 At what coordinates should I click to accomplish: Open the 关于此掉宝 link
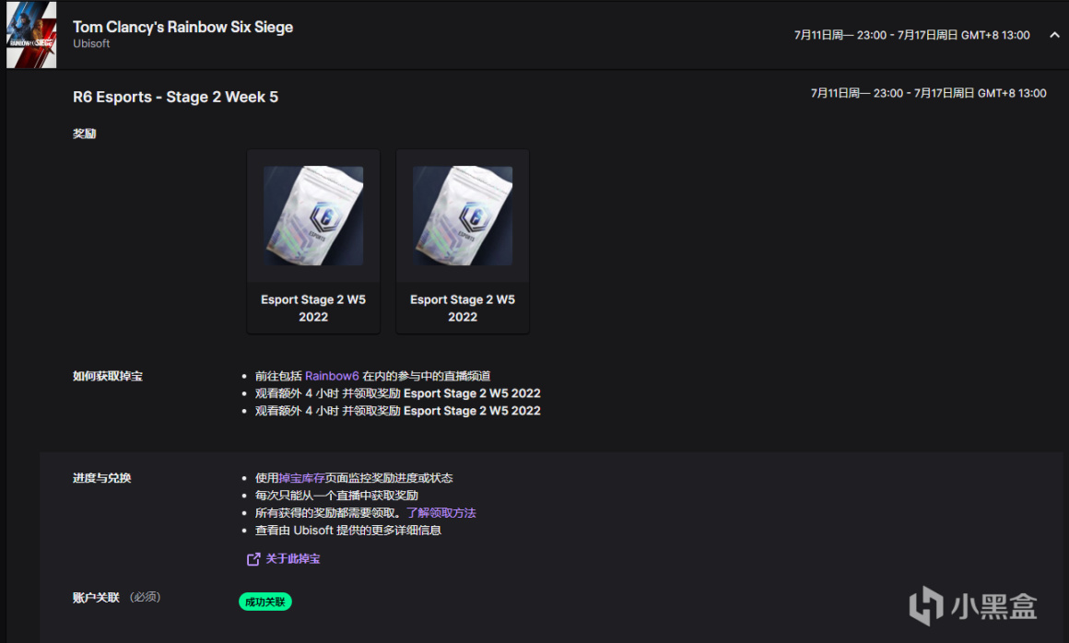pos(292,558)
